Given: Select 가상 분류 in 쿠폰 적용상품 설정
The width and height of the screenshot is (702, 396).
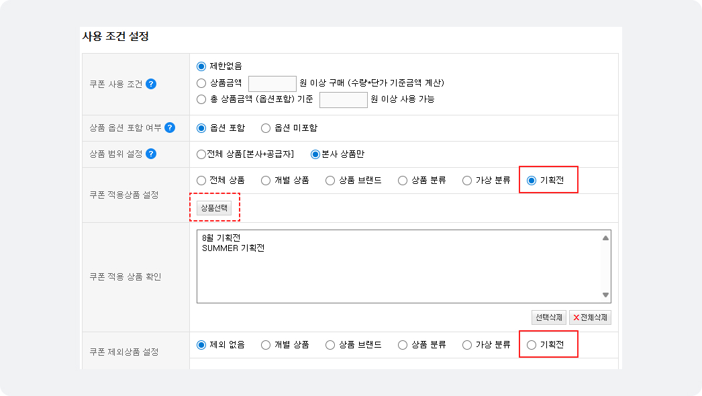Looking at the screenshot, I should 467,181.
